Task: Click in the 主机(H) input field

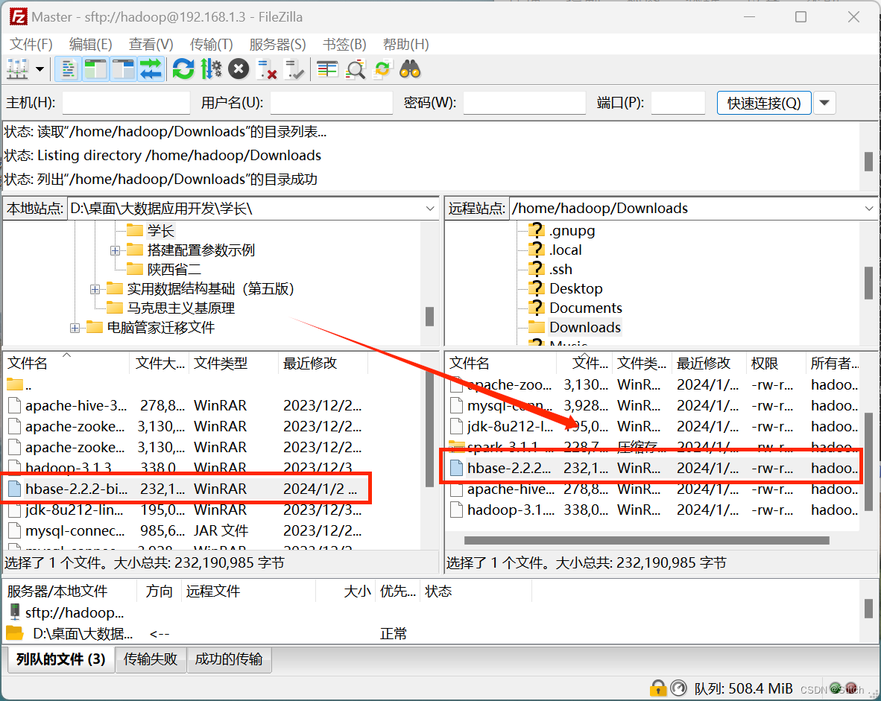Action: (125, 103)
